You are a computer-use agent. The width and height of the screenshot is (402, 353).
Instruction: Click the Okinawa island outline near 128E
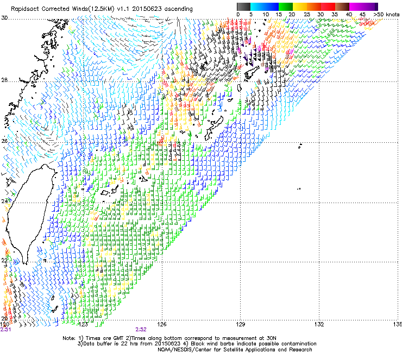point(214,128)
